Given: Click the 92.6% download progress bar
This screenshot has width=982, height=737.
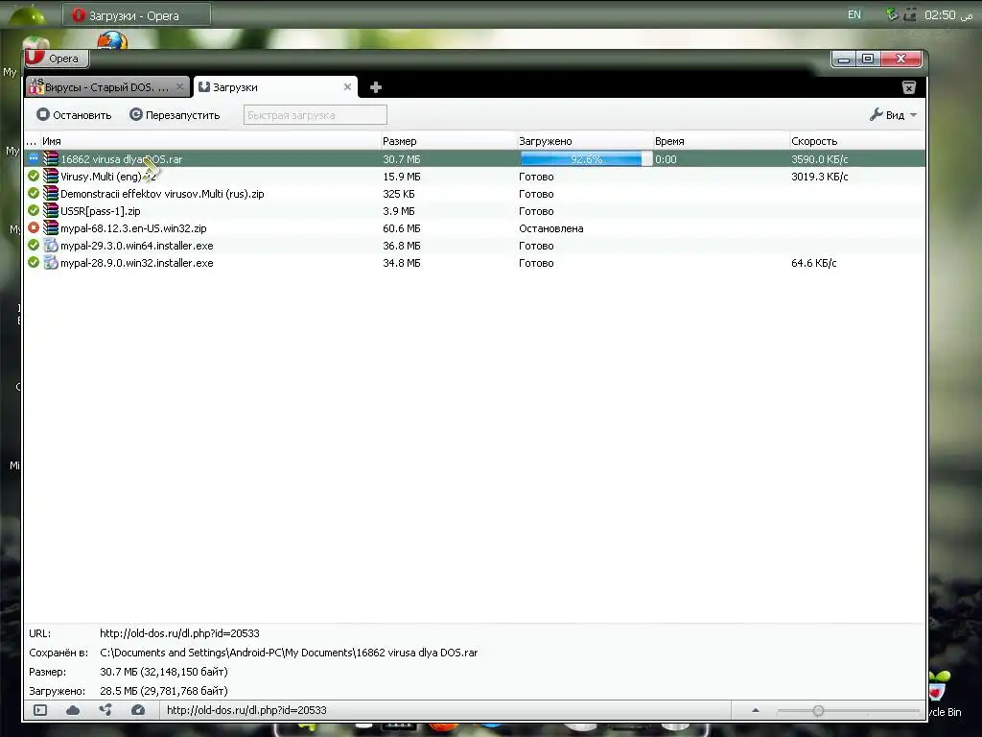Looking at the screenshot, I should coord(586,159).
